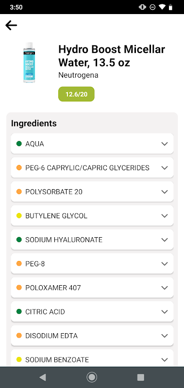Open the Hydro Boost product bottle image

tap(29, 63)
